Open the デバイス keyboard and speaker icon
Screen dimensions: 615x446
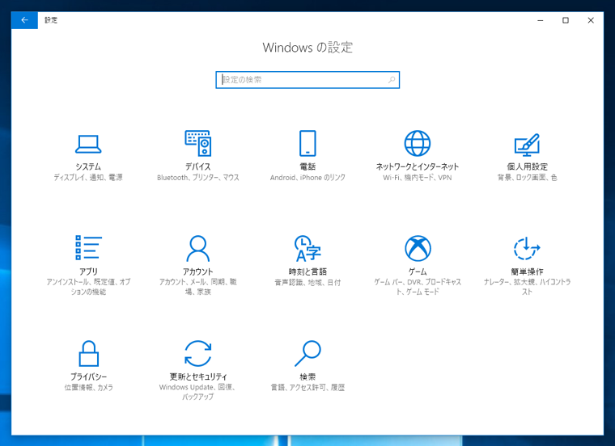pos(198,143)
